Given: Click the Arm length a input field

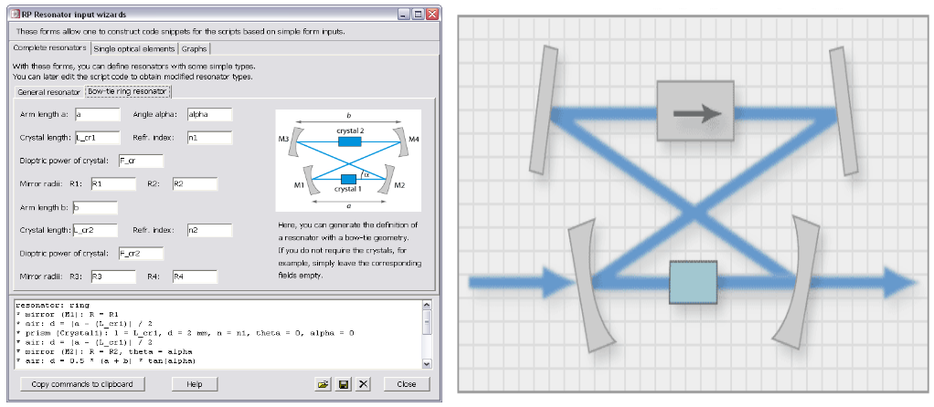Looking at the screenshot, I should (x=98, y=115).
